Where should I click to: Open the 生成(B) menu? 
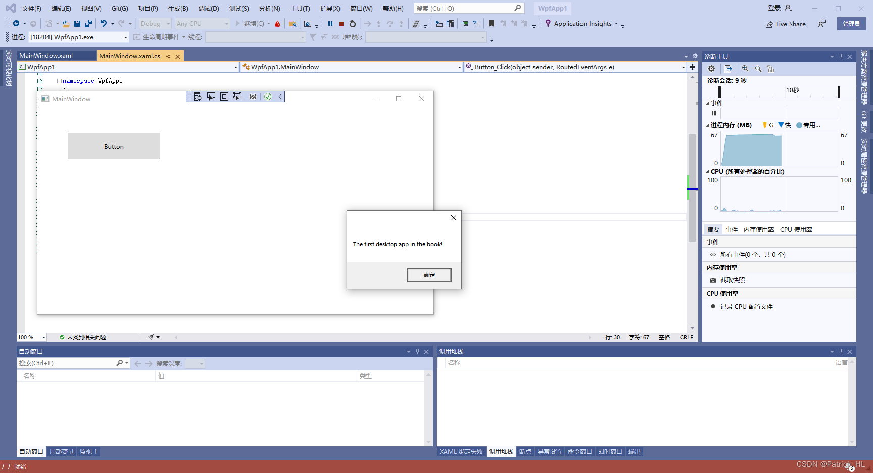[x=178, y=9]
